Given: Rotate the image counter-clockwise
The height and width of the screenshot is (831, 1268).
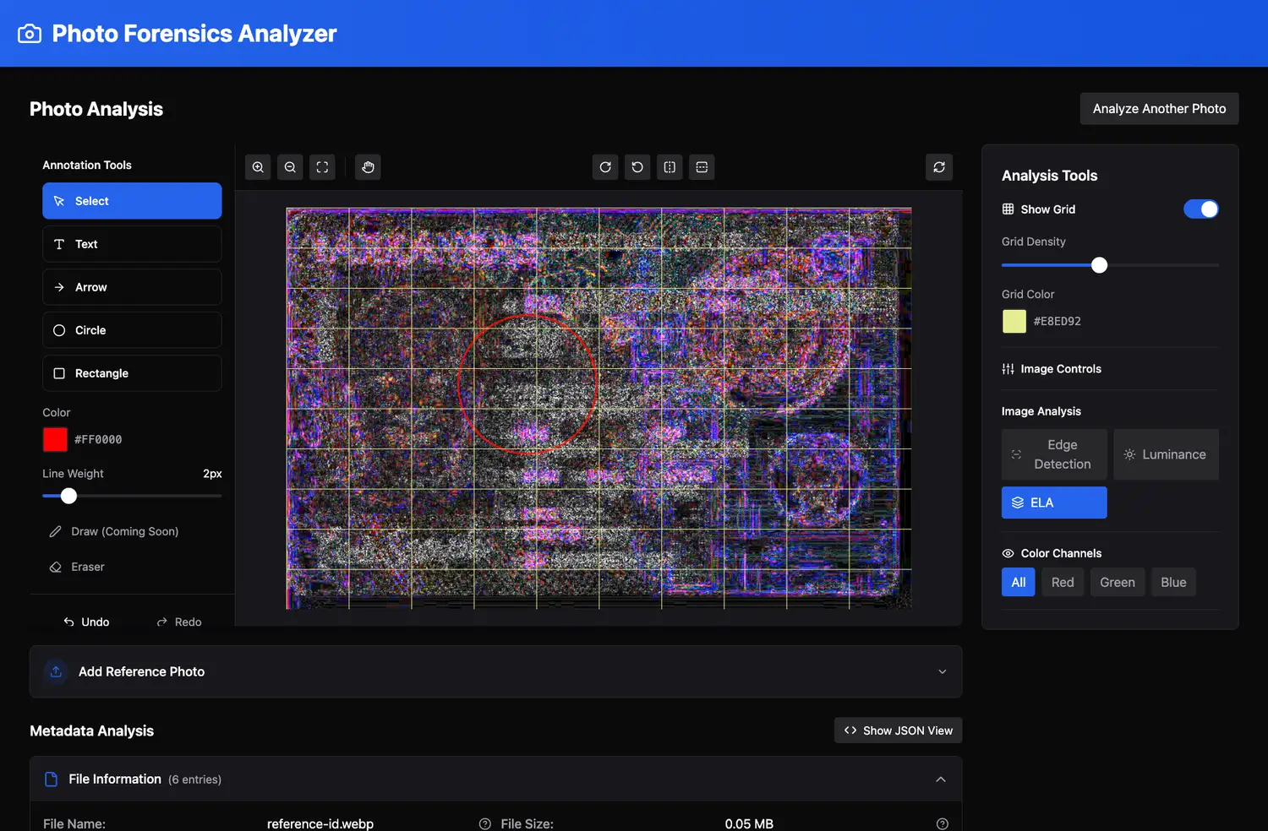Looking at the screenshot, I should click(637, 167).
